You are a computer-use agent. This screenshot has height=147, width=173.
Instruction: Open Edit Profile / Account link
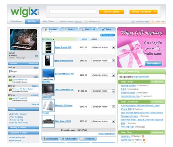(18, 114)
